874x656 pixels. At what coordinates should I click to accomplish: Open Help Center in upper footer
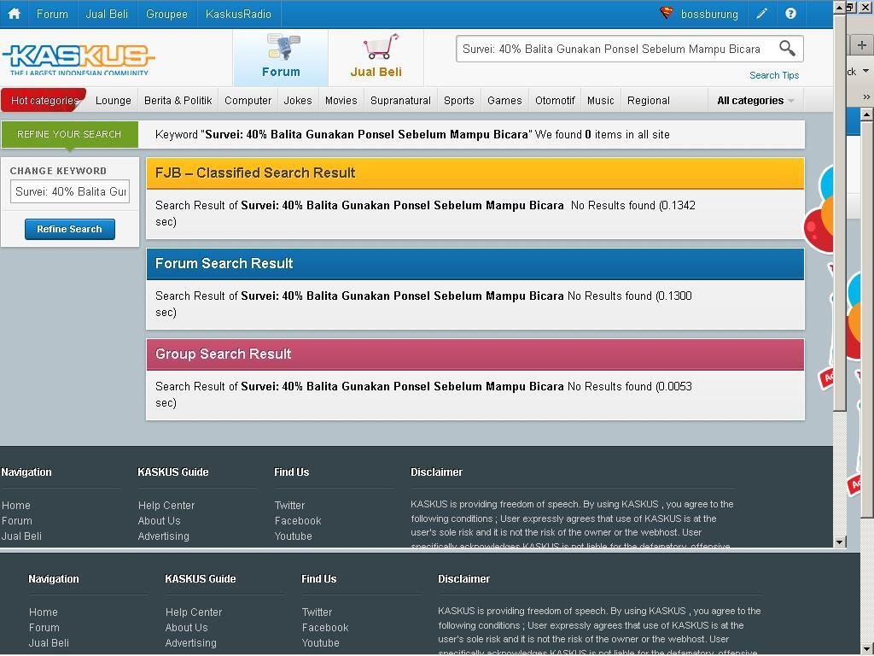(x=166, y=506)
